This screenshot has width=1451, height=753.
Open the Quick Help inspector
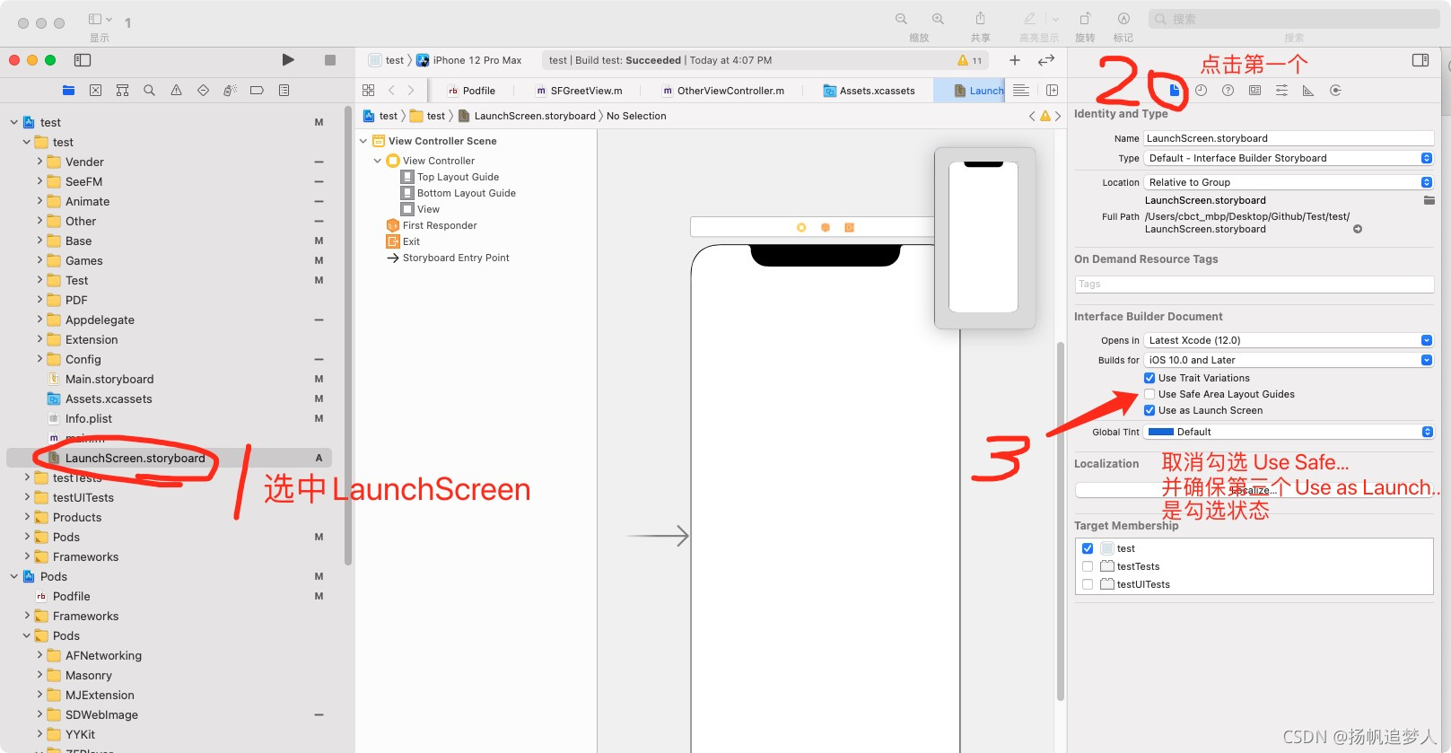(x=1228, y=90)
